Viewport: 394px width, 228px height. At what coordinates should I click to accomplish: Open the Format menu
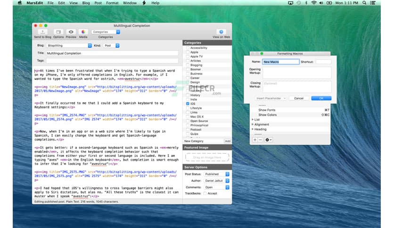(112, 3)
